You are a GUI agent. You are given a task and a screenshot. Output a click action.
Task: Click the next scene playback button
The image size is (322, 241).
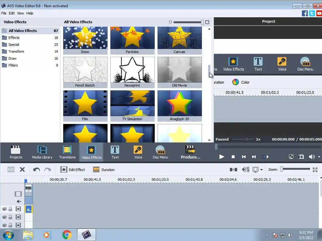(x=265, y=157)
